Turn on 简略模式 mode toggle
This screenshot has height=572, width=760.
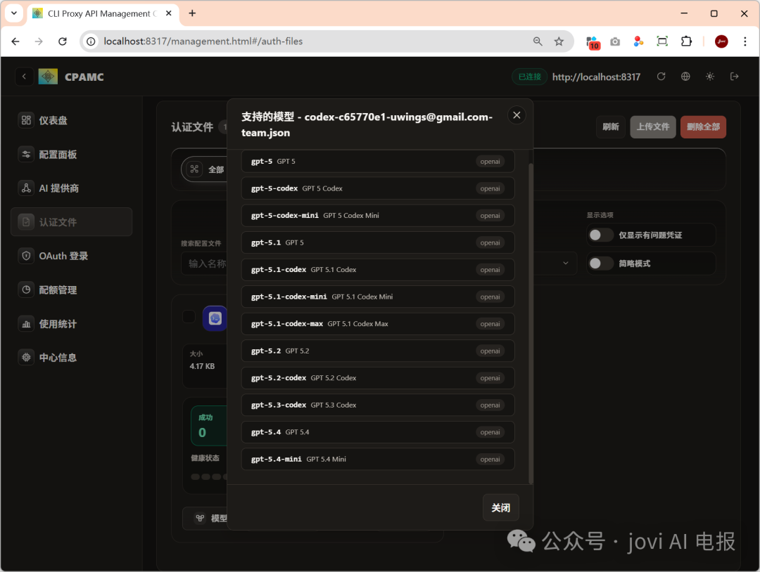pos(600,263)
